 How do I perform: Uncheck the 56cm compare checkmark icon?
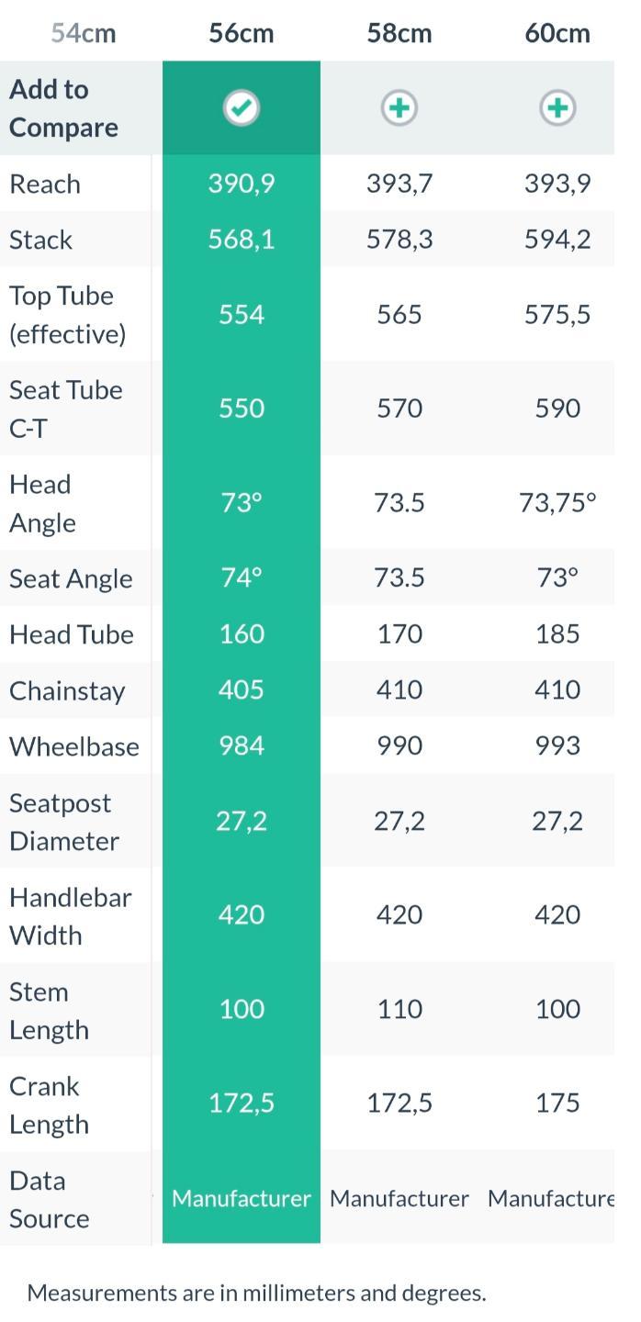point(242,108)
